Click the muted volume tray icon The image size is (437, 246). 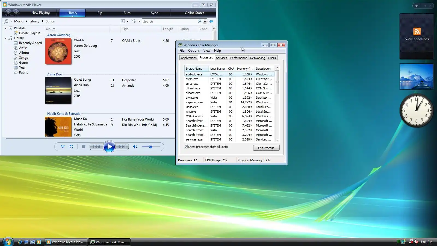[416, 242]
